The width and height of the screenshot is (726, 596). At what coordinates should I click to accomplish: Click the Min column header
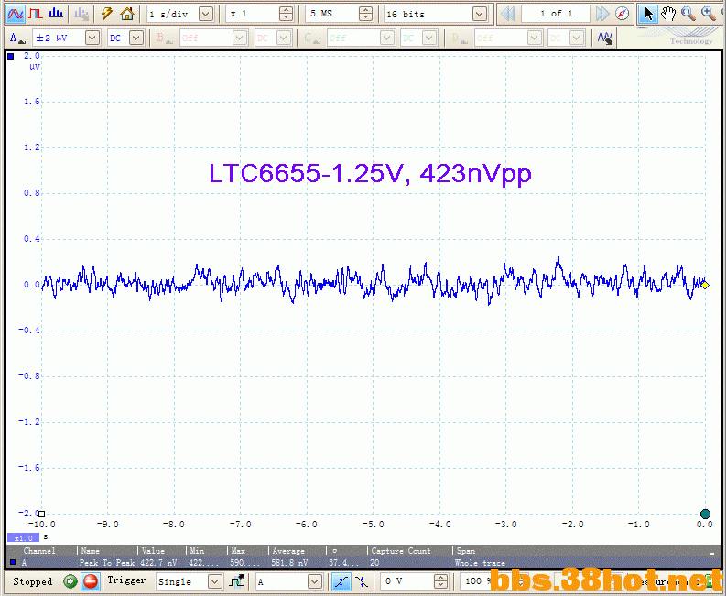tap(197, 550)
